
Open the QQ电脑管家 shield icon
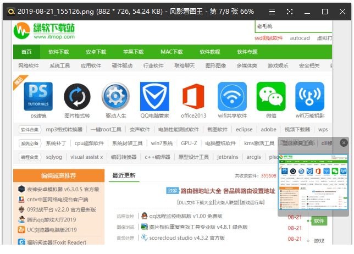coord(154,96)
